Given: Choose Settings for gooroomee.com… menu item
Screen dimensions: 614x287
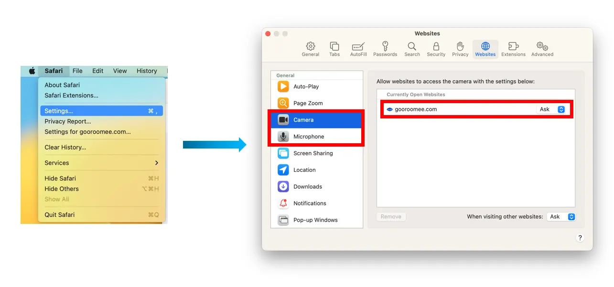Looking at the screenshot, I should coord(102,132).
